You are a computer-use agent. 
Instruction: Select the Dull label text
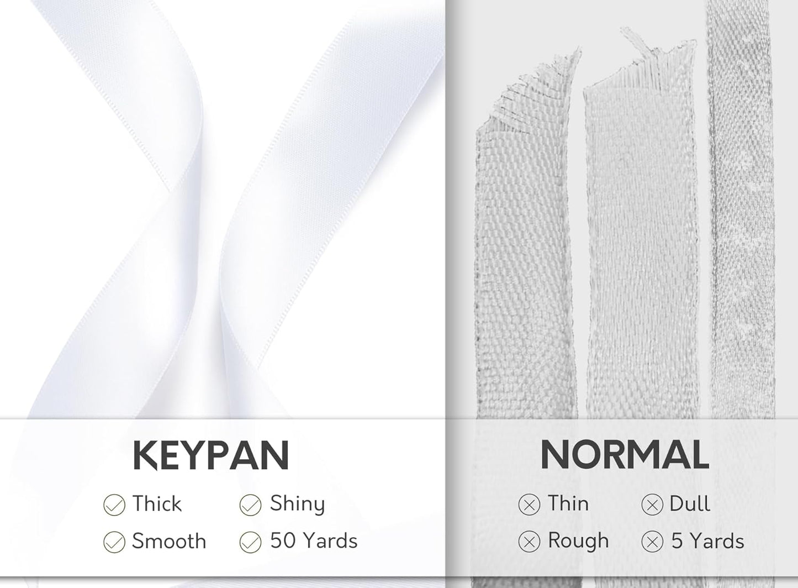click(690, 504)
